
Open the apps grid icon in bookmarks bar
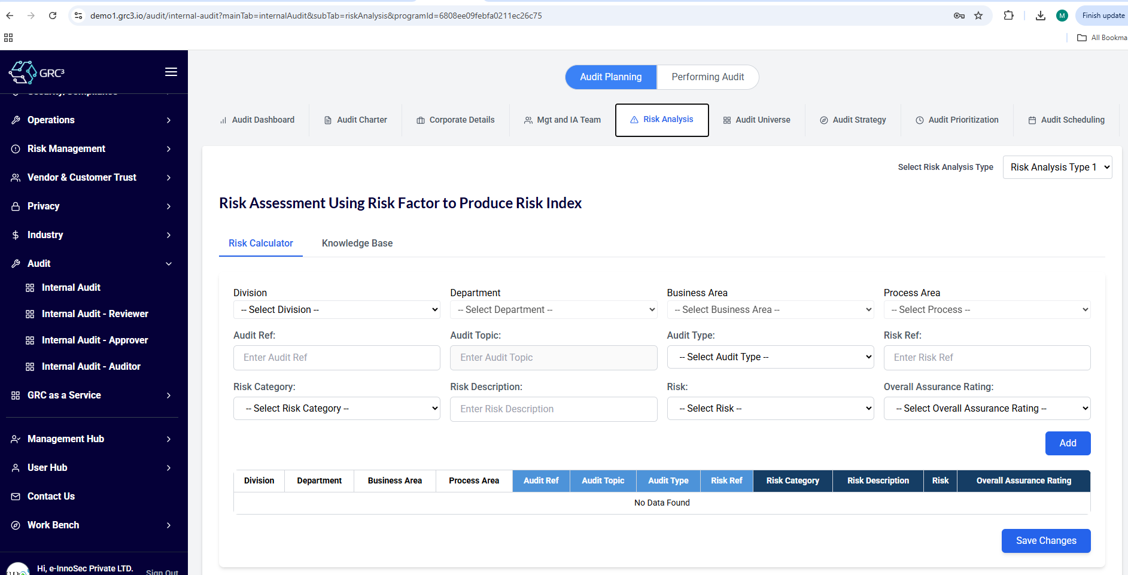8,38
